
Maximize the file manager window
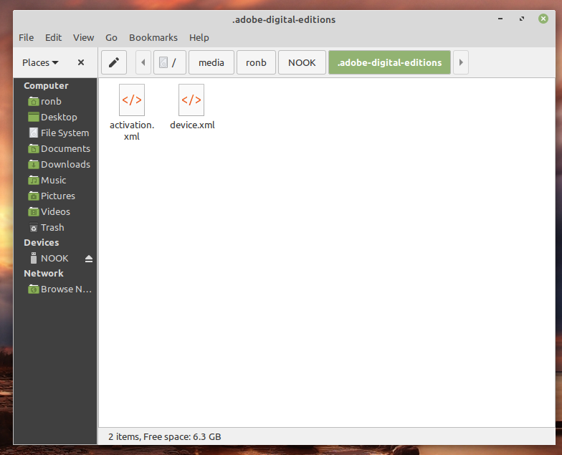[x=522, y=19]
